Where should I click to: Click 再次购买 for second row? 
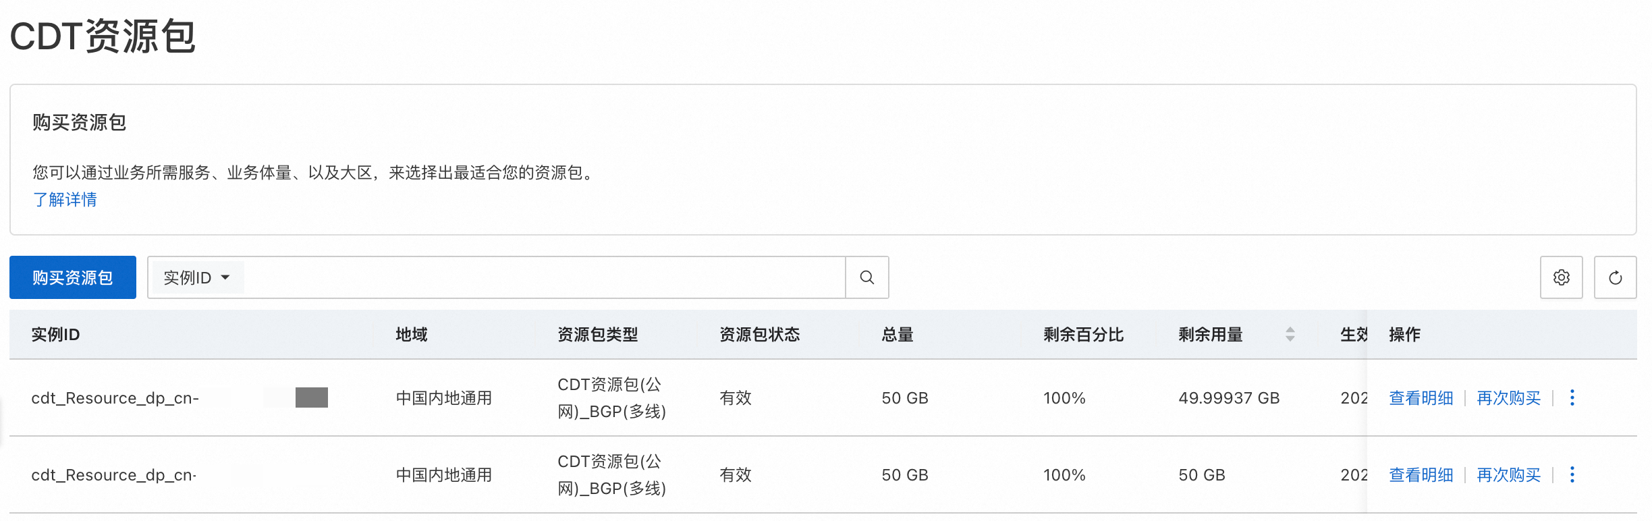pyautogui.click(x=1508, y=474)
